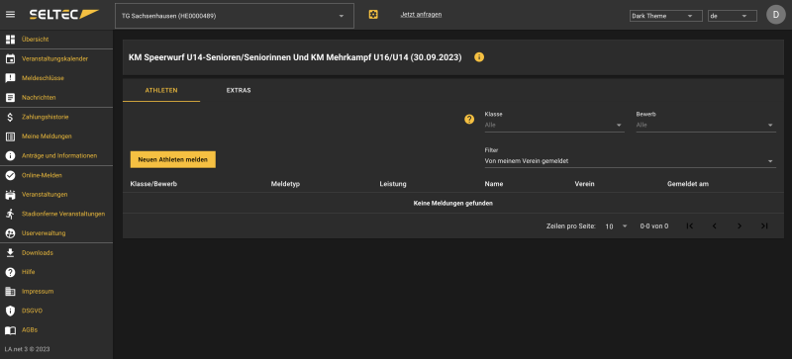The image size is (792, 359).
Task: Click the Übersicht dashboard icon
Action: pyautogui.click(x=10, y=40)
